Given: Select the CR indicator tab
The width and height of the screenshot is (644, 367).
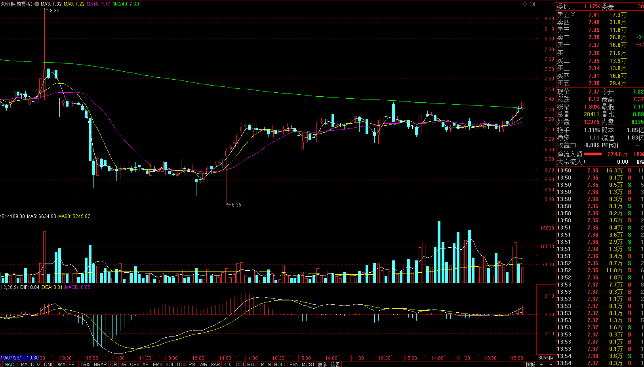Looking at the screenshot, I should click(113, 364).
